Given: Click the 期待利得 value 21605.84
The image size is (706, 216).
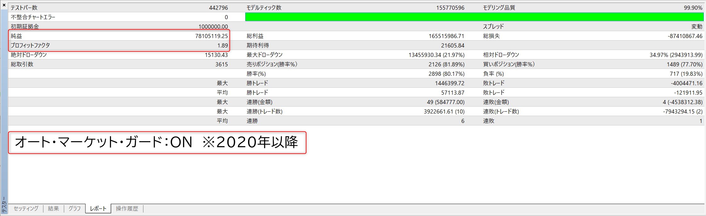Looking at the screenshot, I should [x=453, y=45].
